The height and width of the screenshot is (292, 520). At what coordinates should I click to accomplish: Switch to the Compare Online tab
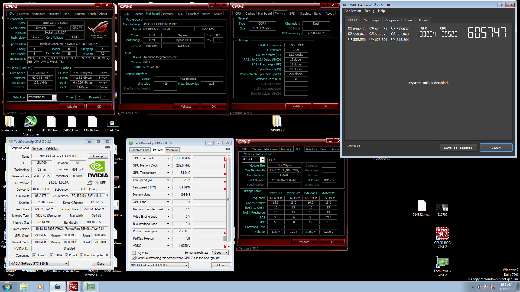[398, 20]
